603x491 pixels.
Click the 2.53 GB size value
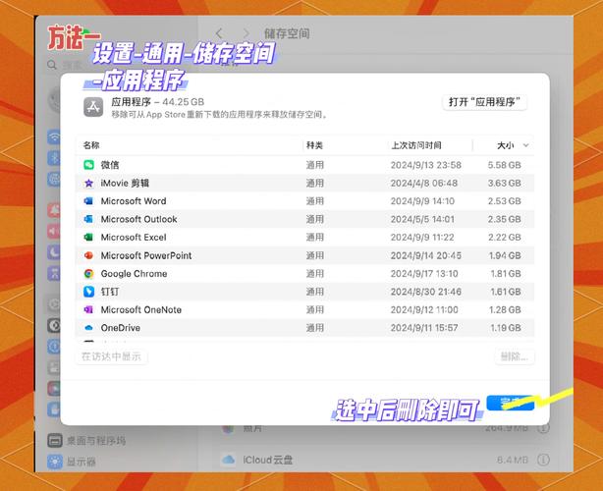(x=504, y=201)
